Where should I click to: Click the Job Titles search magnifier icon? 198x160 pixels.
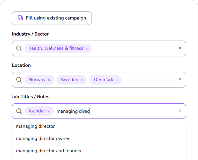pyautogui.click(x=19, y=111)
